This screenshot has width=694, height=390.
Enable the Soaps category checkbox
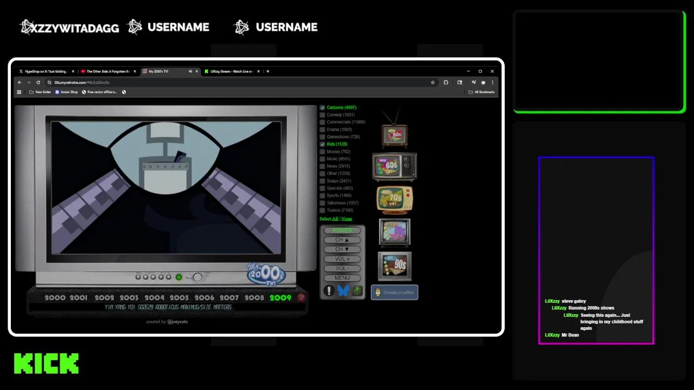click(x=322, y=181)
